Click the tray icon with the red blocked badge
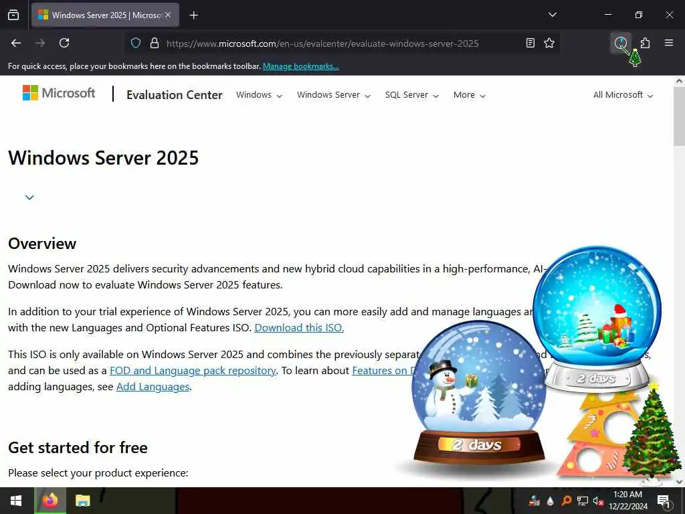Viewport: 685px width, 514px height. (534, 501)
